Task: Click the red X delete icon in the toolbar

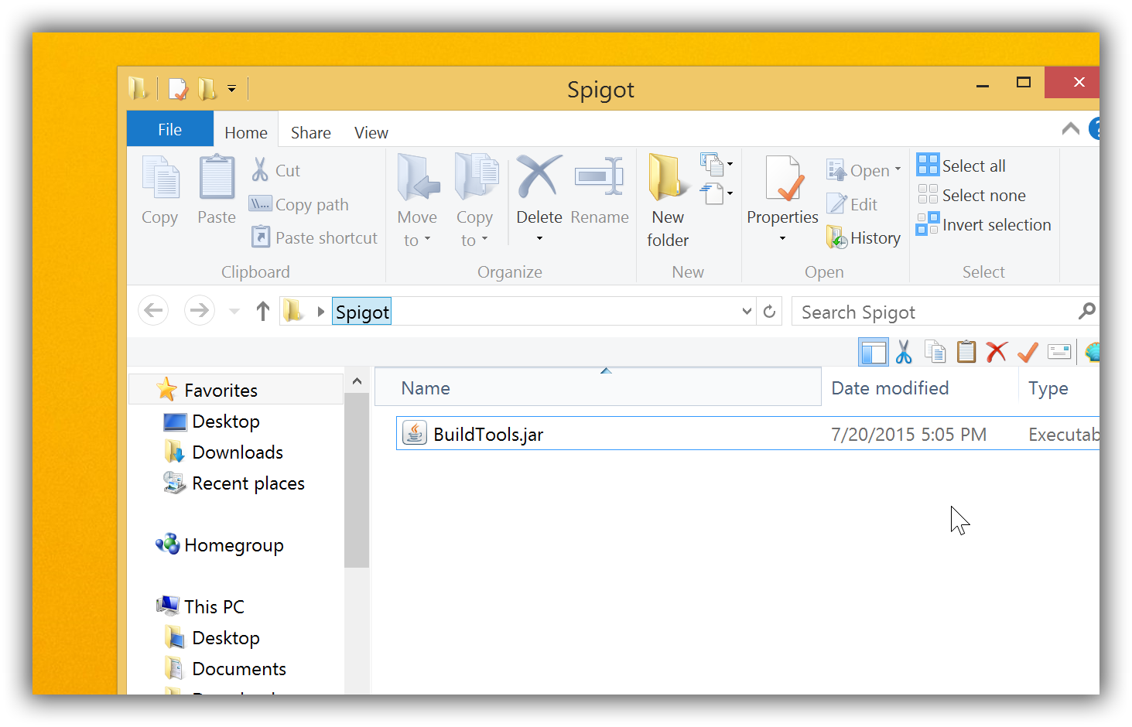Action: [x=997, y=352]
